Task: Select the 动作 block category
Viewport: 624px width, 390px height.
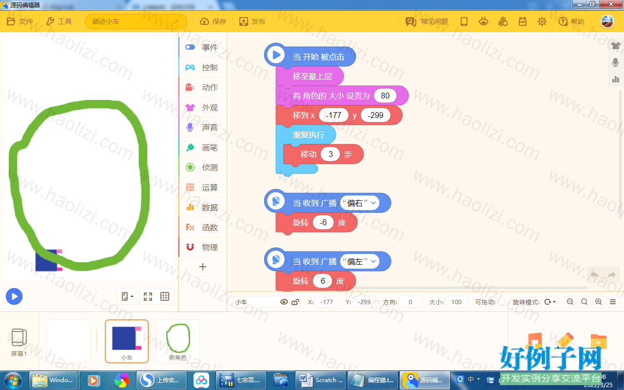Action: coord(203,87)
